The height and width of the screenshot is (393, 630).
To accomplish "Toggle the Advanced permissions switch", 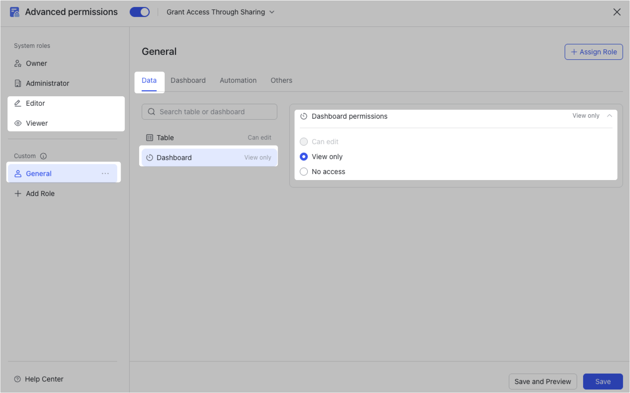I will [x=140, y=12].
